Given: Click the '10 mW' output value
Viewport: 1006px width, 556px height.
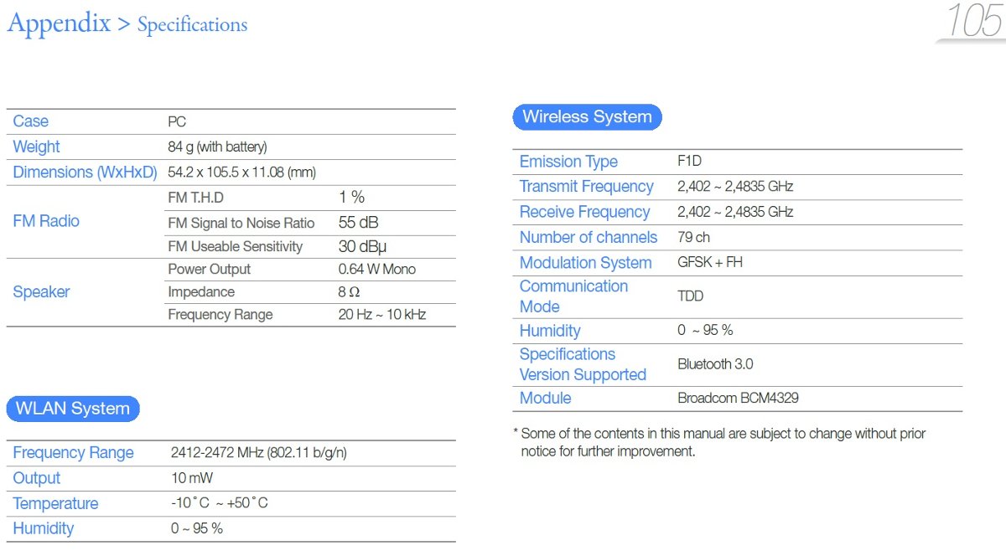Looking at the screenshot, I should click(192, 478).
